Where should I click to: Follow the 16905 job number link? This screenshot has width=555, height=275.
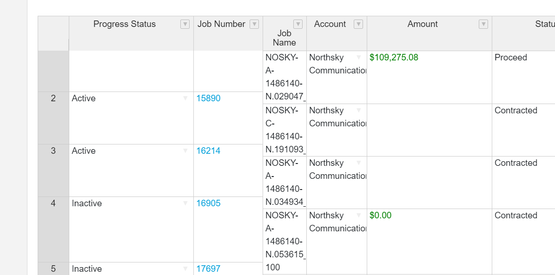tap(208, 203)
